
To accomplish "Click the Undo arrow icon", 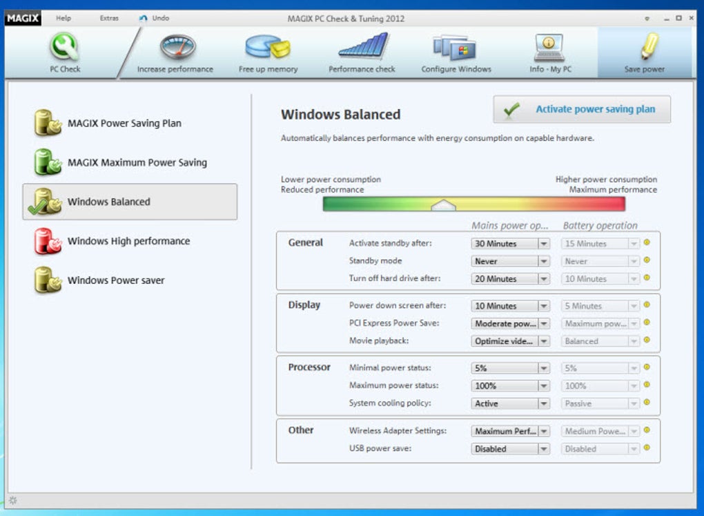I will coord(144,19).
